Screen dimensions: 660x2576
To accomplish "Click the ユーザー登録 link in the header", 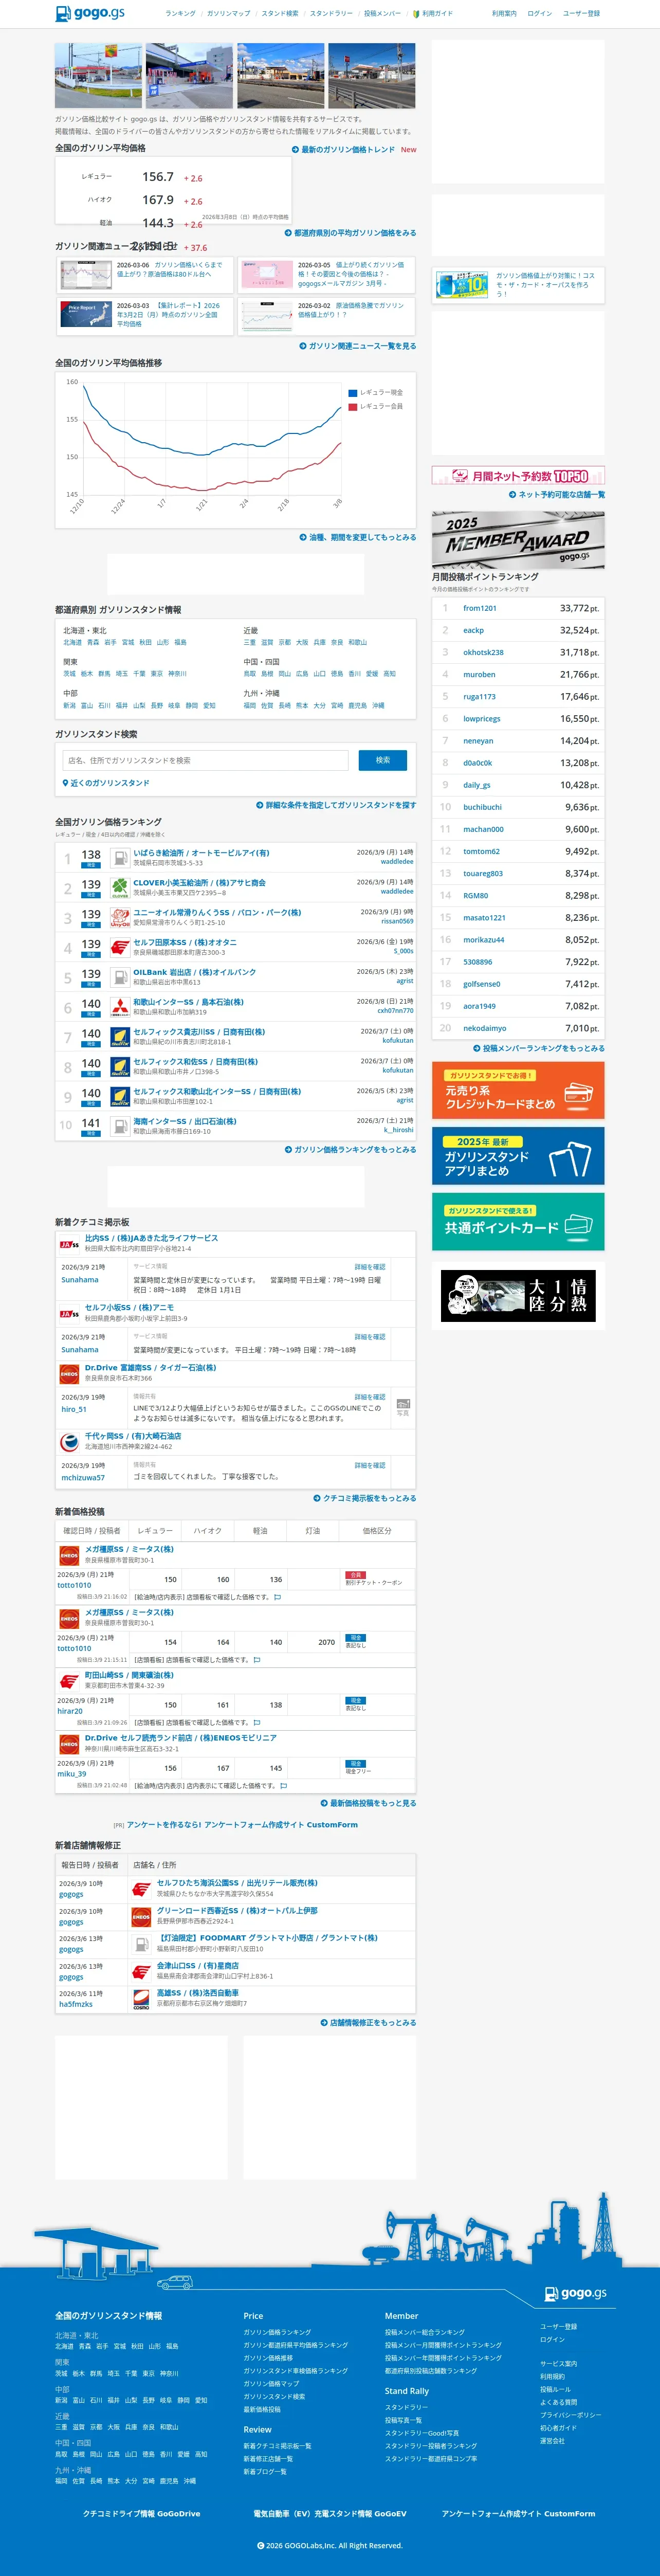I will point(581,14).
